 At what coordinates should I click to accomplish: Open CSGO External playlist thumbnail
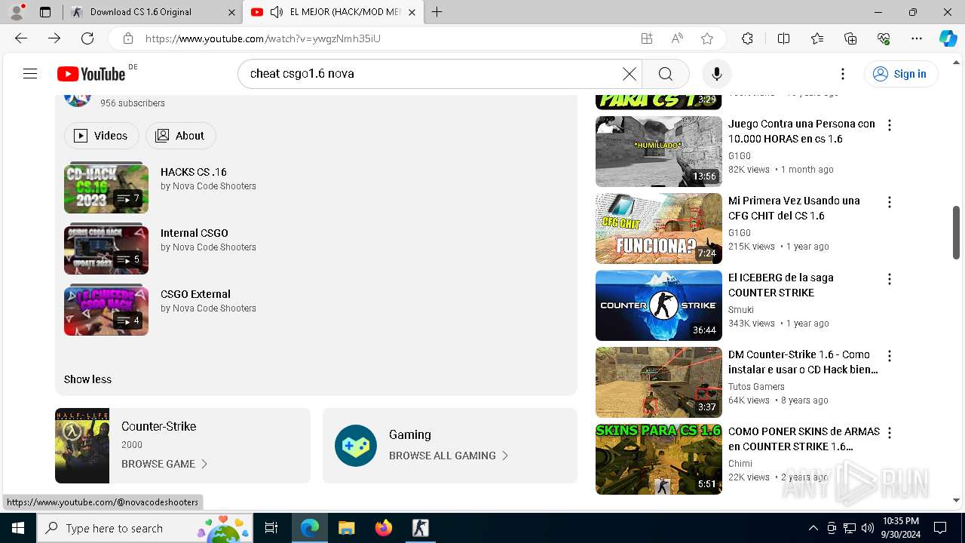click(106, 310)
